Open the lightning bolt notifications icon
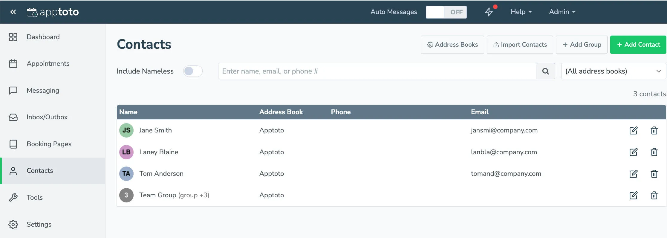The image size is (667, 238). coord(489,12)
